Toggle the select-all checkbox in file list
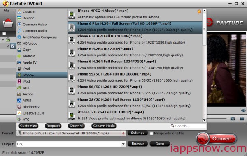This screenshot has height=156, width=247. pos(4,34)
